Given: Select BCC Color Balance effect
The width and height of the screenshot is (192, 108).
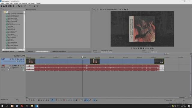Looking at the screenshot, I should 12,42.
